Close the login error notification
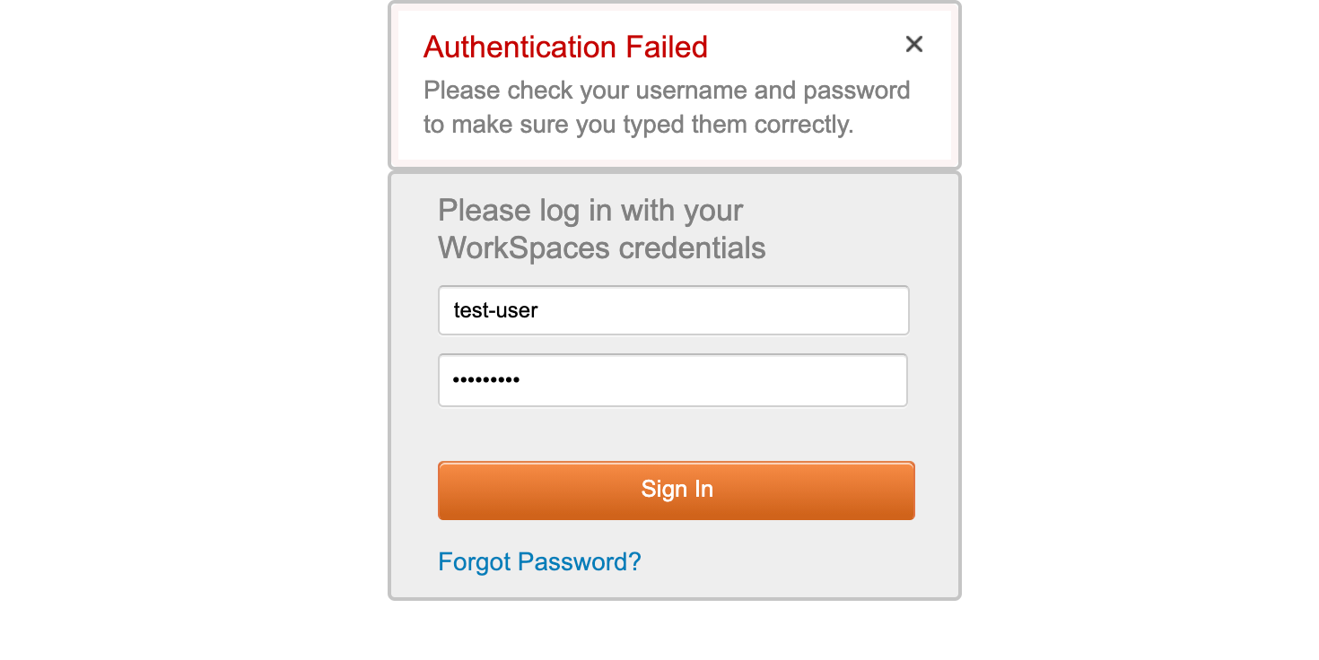 pos(913,44)
